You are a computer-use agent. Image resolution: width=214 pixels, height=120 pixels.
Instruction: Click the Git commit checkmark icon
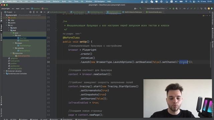point(191,9)
